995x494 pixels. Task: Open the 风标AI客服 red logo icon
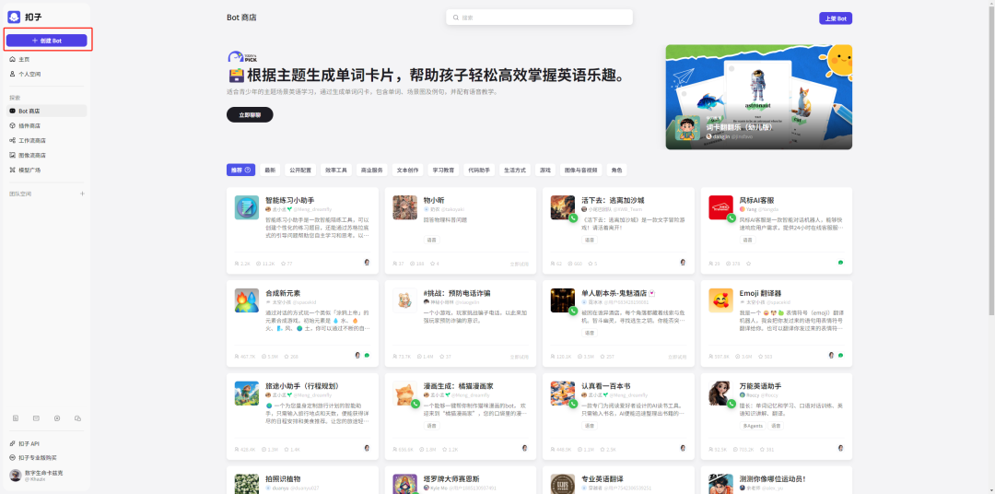tap(720, 207)
